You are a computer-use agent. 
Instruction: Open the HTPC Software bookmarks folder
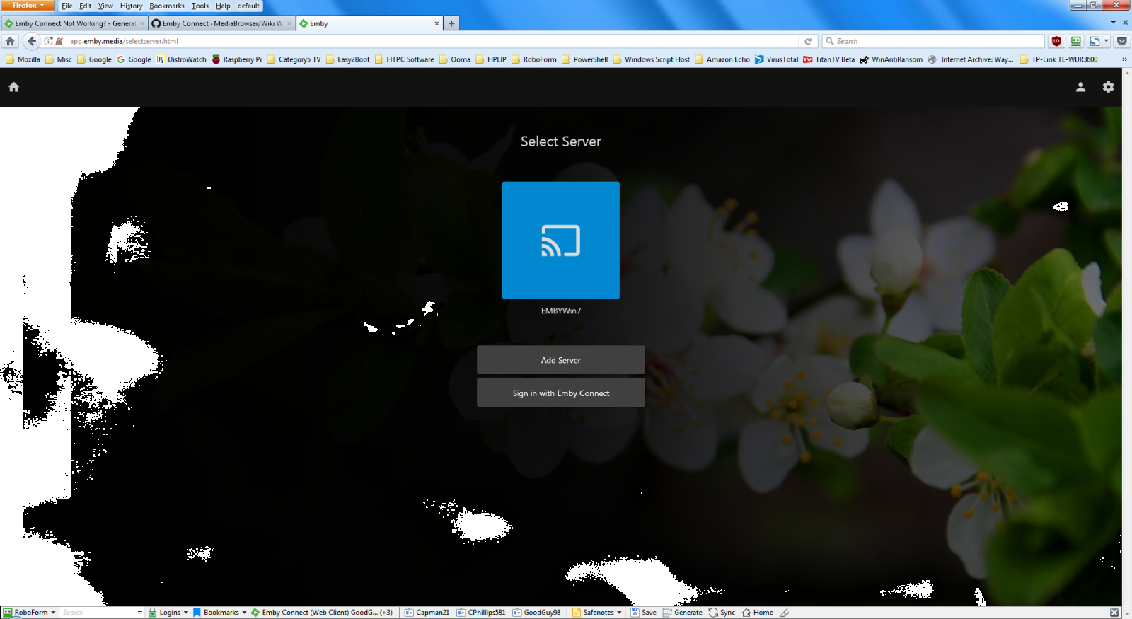(x=404, y=59)
